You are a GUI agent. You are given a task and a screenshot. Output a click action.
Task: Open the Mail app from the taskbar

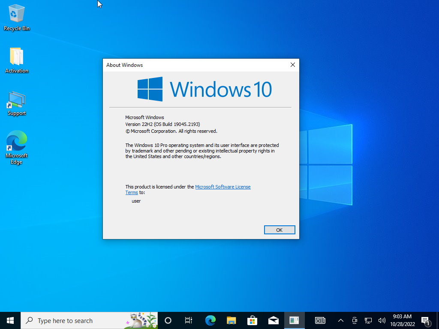coord(273,320)
